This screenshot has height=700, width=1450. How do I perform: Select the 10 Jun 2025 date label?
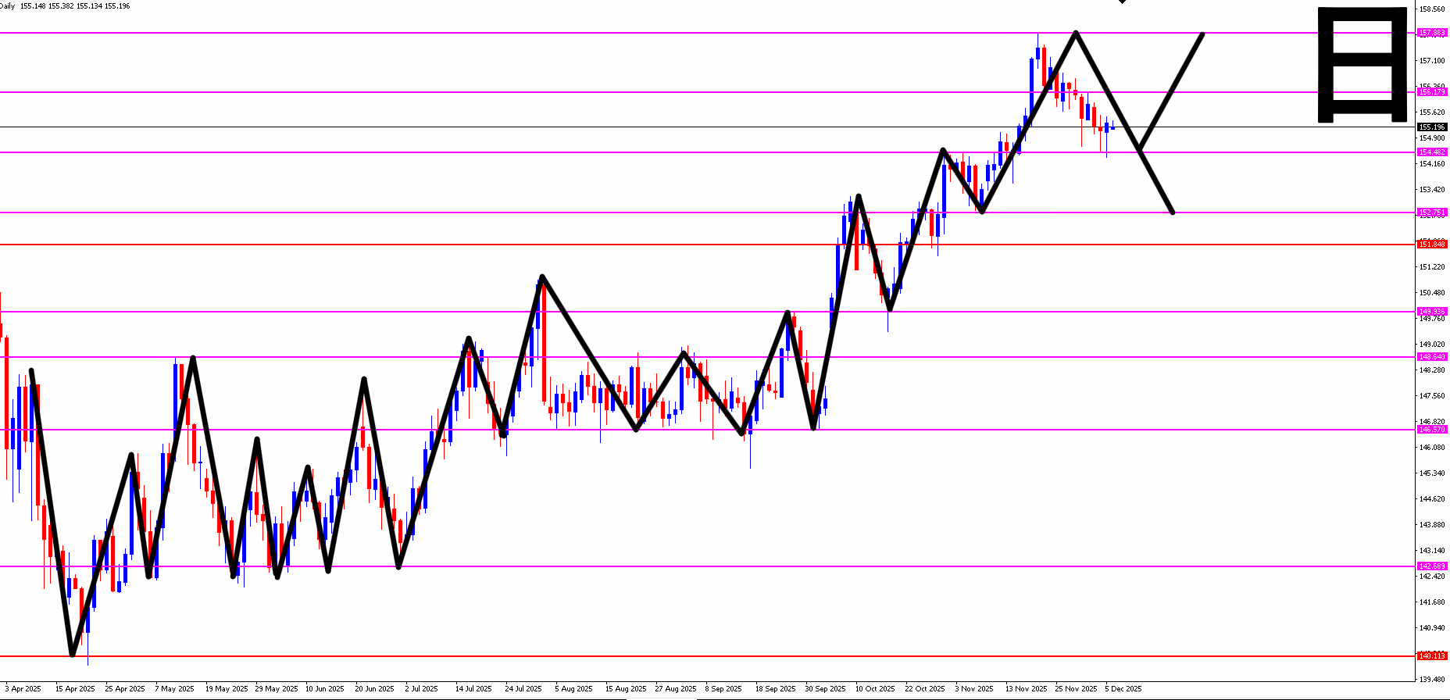tap(325, 689)
